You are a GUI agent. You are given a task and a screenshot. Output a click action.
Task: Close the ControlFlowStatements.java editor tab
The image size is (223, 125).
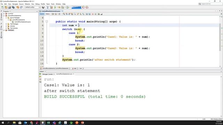pyautogui.click(x=62, y=11)
